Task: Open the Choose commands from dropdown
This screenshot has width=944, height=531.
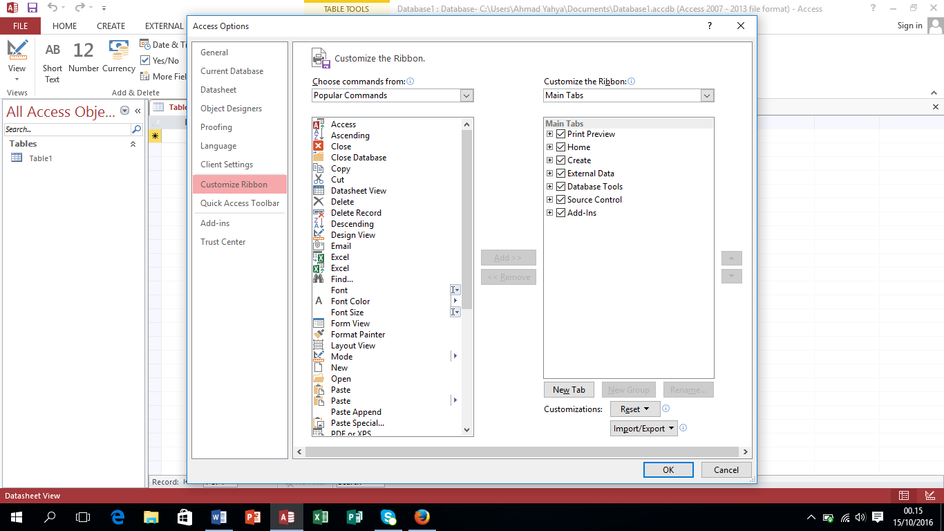Action: tap(467, 95)
